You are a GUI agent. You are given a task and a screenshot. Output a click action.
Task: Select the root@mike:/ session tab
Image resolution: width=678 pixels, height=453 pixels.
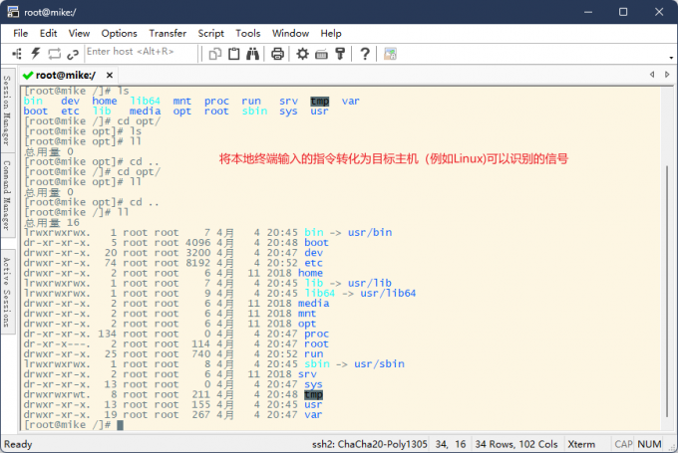pos(65,75)
